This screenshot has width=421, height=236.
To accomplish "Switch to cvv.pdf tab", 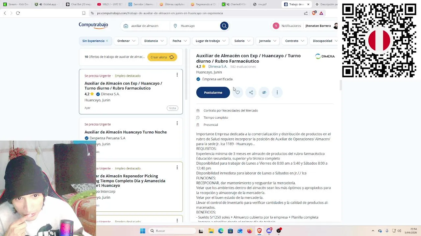I will [266, 4].
